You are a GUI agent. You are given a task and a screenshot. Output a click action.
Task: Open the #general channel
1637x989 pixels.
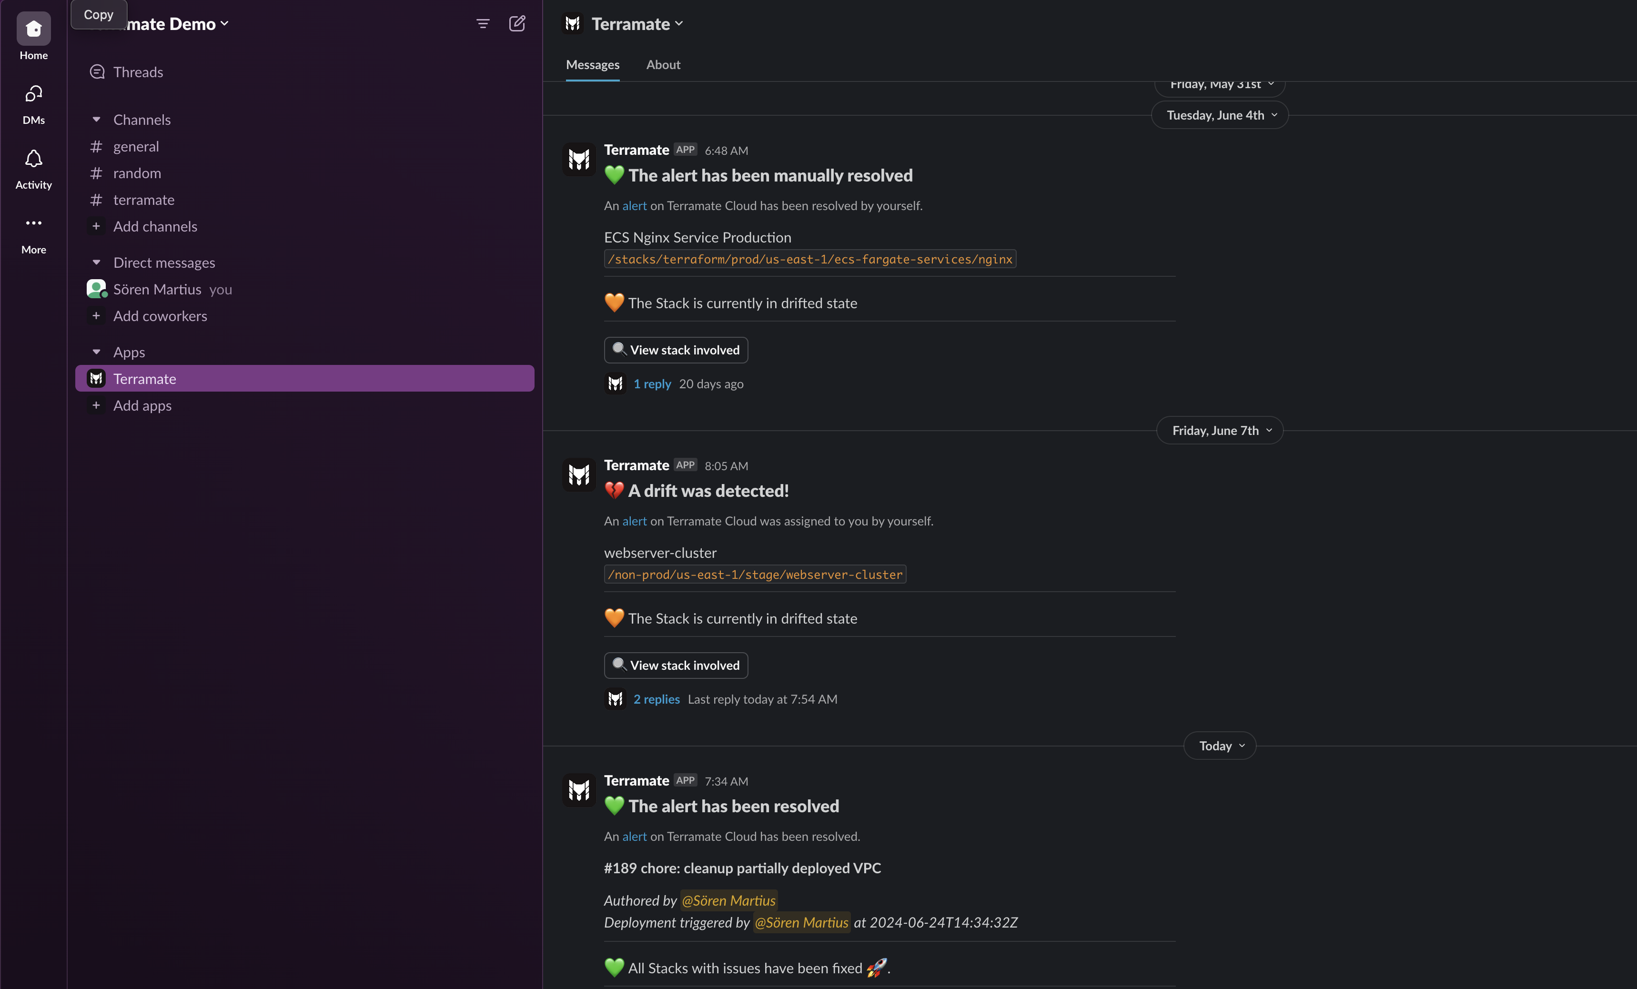135,146
